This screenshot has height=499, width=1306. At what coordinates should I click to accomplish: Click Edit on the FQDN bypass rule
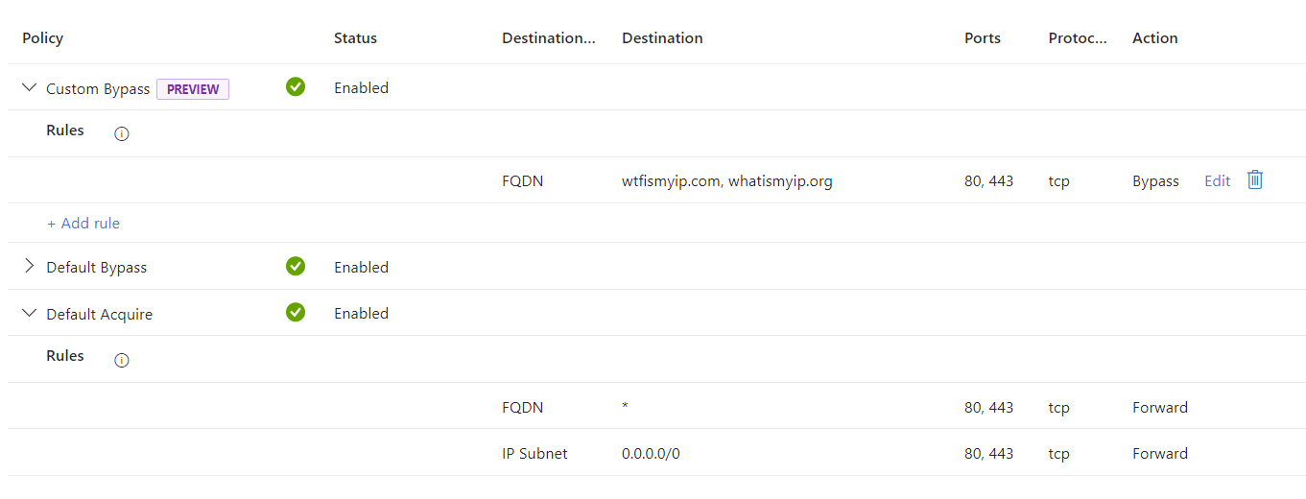click(x=1217, y=181)
